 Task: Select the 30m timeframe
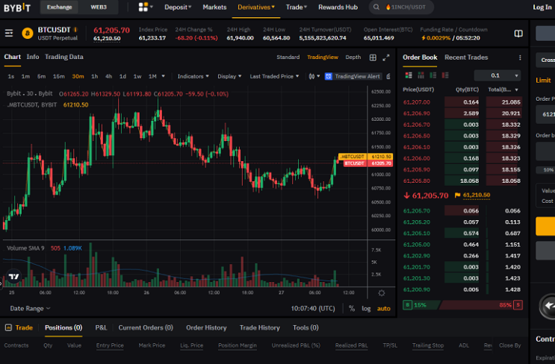pos(78,76)
